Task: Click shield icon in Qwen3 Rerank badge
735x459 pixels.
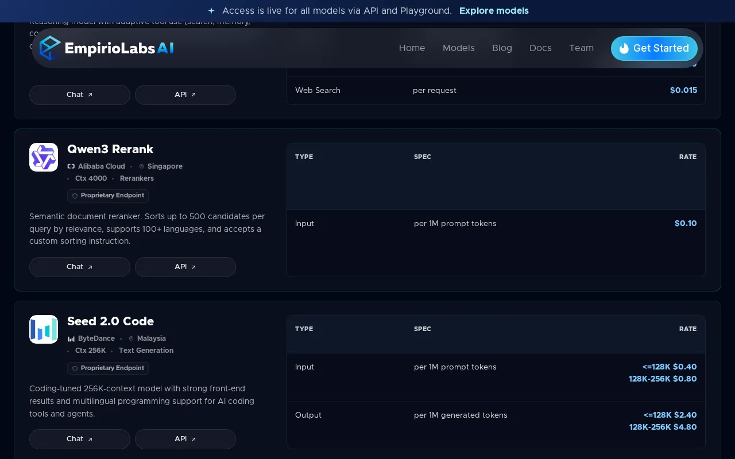Action: click(75, 196)
